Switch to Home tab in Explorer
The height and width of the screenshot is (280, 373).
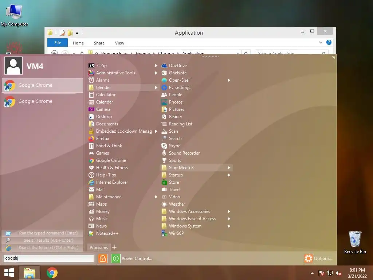tap(78, 43)
